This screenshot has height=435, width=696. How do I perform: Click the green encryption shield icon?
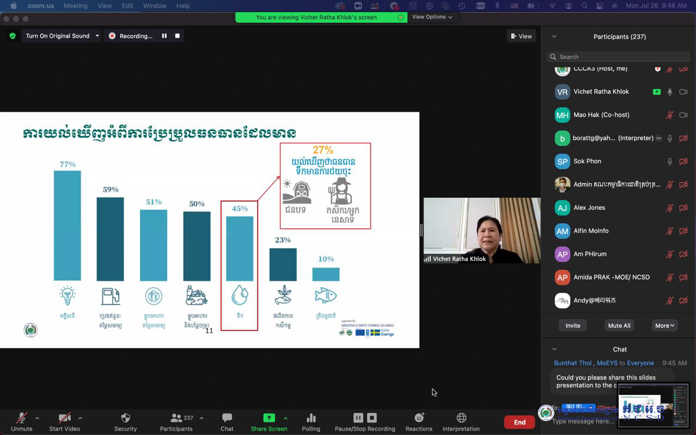13,36
